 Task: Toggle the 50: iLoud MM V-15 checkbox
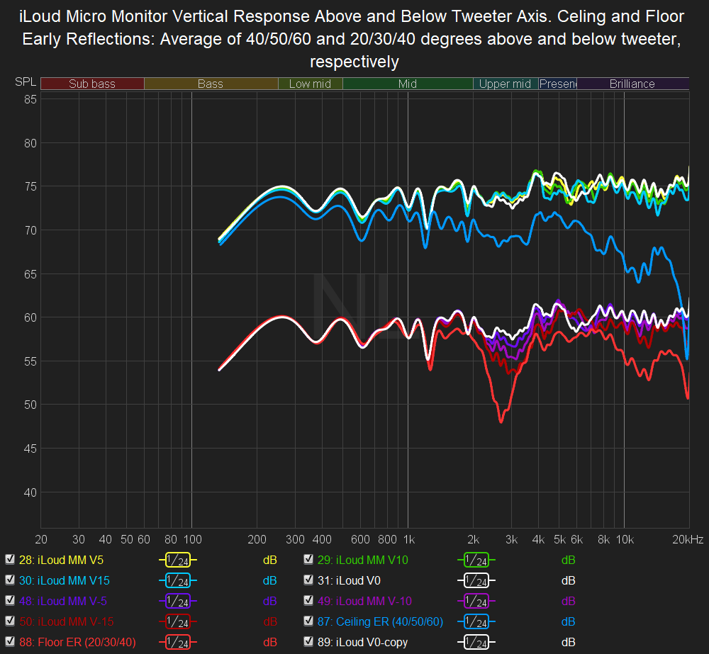click(10, 621)
